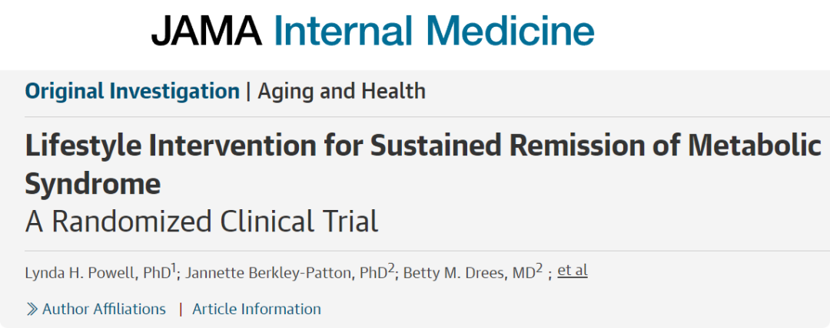This screenshot has height=328, width=830.
Task: Open the Aging and Health topic
Action: click(x=341, y=91)
